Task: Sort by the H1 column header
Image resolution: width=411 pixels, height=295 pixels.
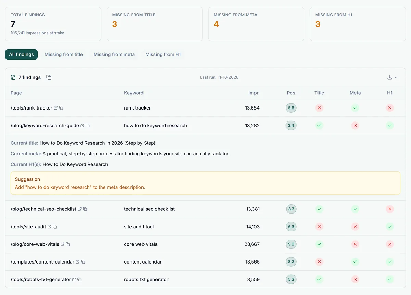Action: [390, 93]
